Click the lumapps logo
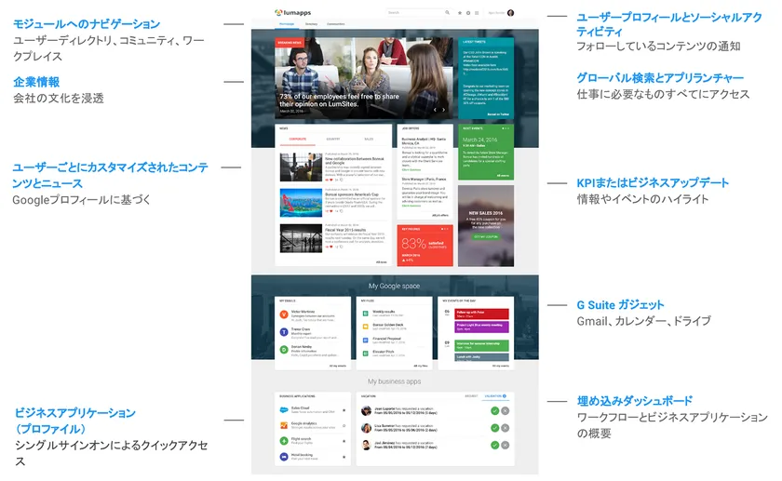The height and width of the screenshot is (481, 782). coord(292,12)
